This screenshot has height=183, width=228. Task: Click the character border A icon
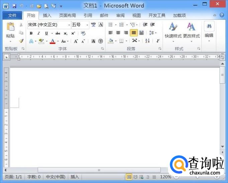tap(101, 25)
